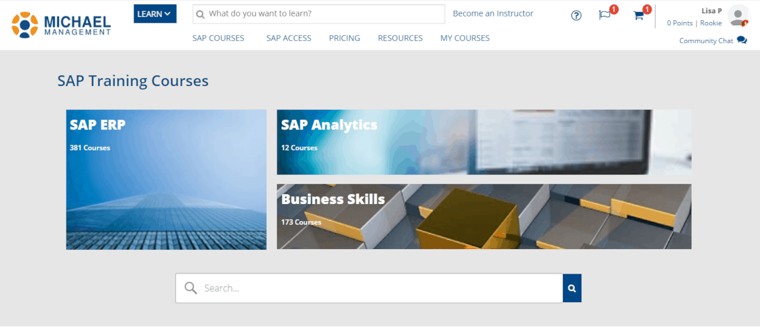Open the shopping cart icon
760x328 pixels.
(639, 15)
